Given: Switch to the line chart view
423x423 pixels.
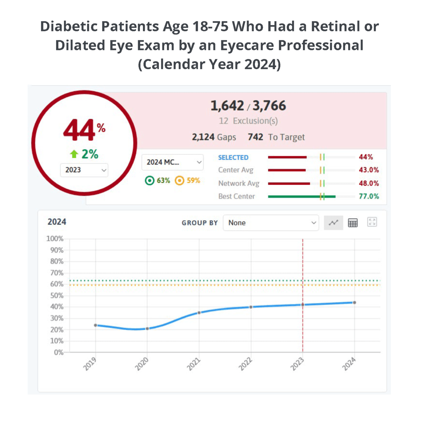Looking at the screenshot, I should click(x=333, y=223).
